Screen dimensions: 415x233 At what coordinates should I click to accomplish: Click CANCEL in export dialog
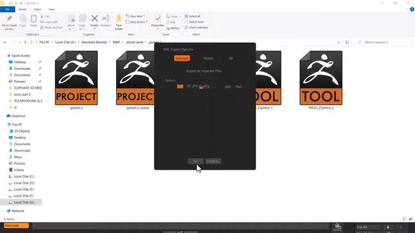(x=213, y=161)
